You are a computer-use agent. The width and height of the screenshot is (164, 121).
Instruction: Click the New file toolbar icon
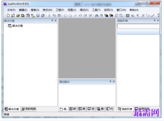[x=8, y=16]
